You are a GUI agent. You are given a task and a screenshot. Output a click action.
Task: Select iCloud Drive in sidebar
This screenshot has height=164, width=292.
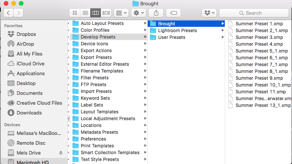coord(30,63)
